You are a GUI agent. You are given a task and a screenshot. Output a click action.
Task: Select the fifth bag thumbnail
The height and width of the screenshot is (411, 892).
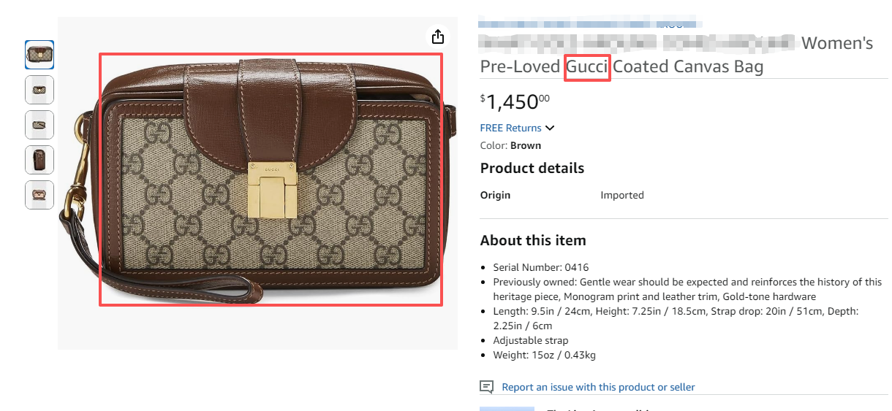[x=39, y=195]
